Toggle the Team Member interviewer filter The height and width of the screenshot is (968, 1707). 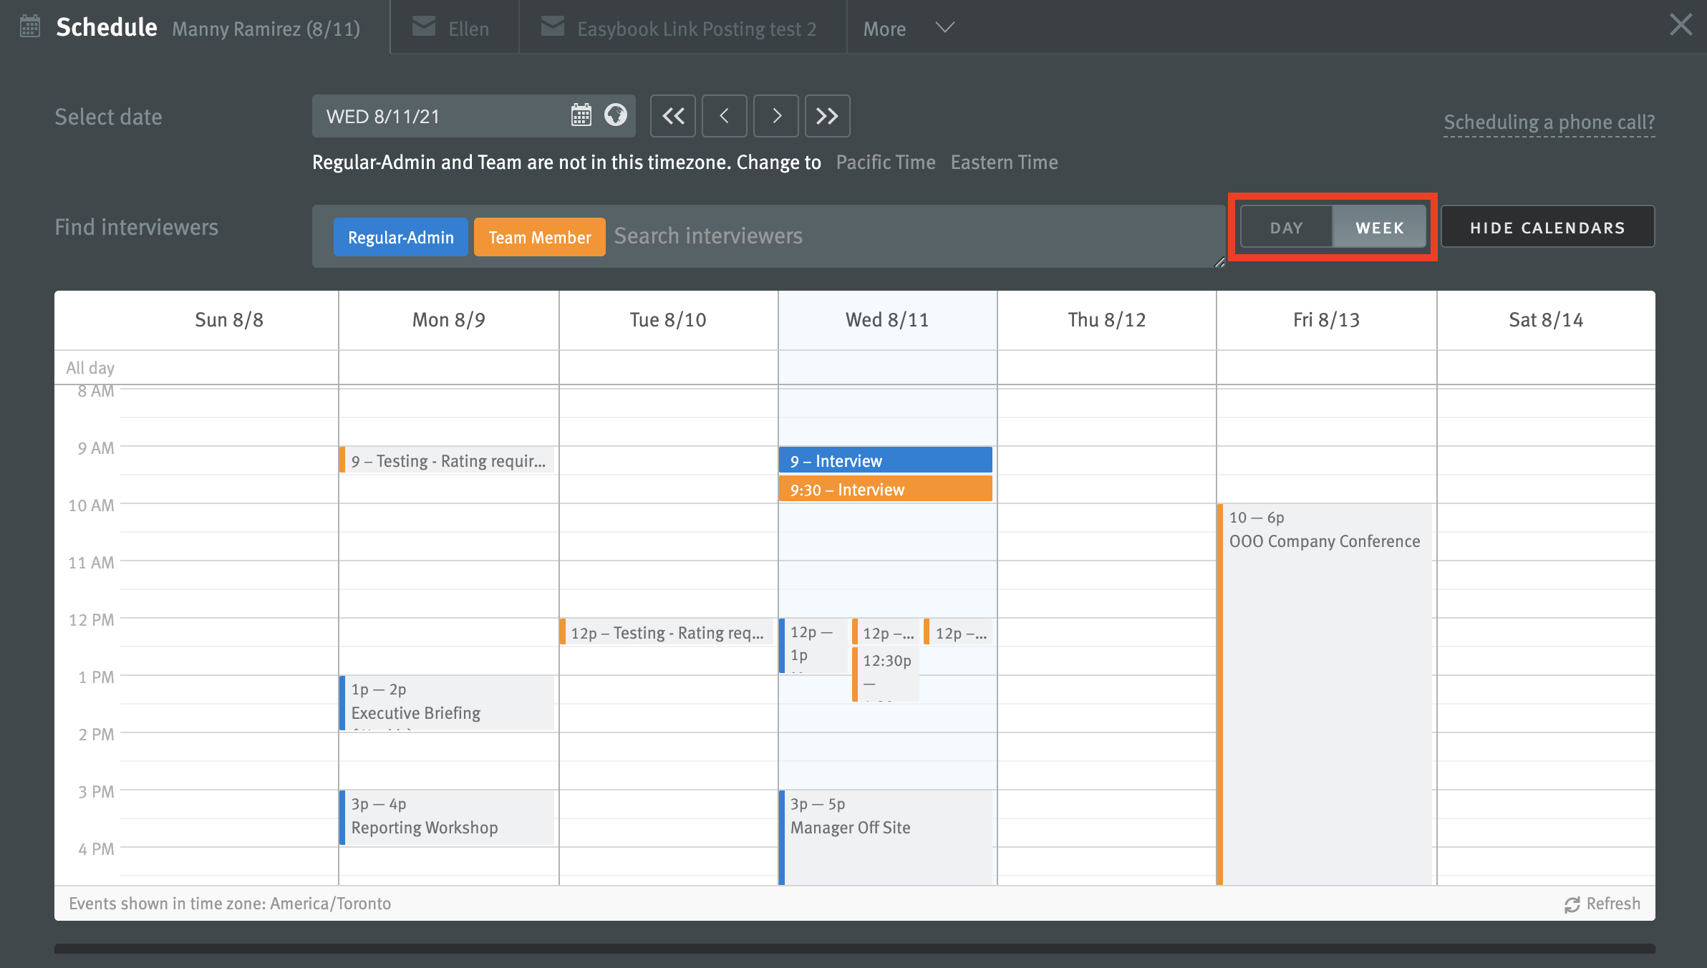[539, 236]
